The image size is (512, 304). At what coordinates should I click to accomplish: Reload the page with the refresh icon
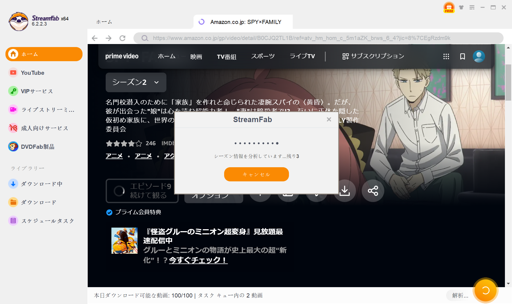coord(123,38)
